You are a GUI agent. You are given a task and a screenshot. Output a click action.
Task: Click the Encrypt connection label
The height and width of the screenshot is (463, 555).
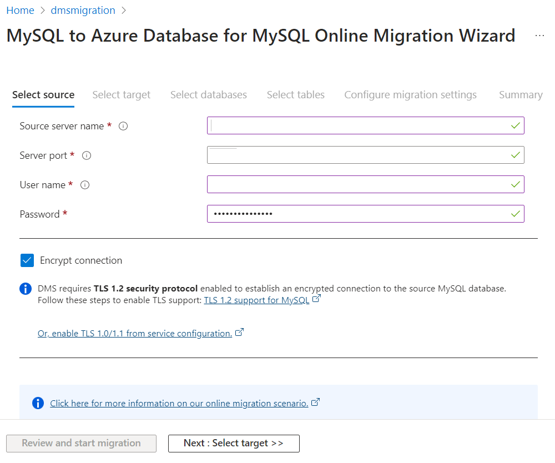point(81,260)
